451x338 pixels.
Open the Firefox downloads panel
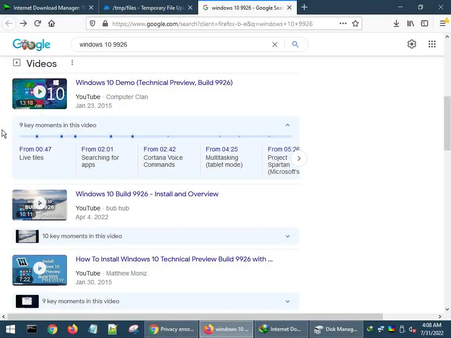pos(396,24)
